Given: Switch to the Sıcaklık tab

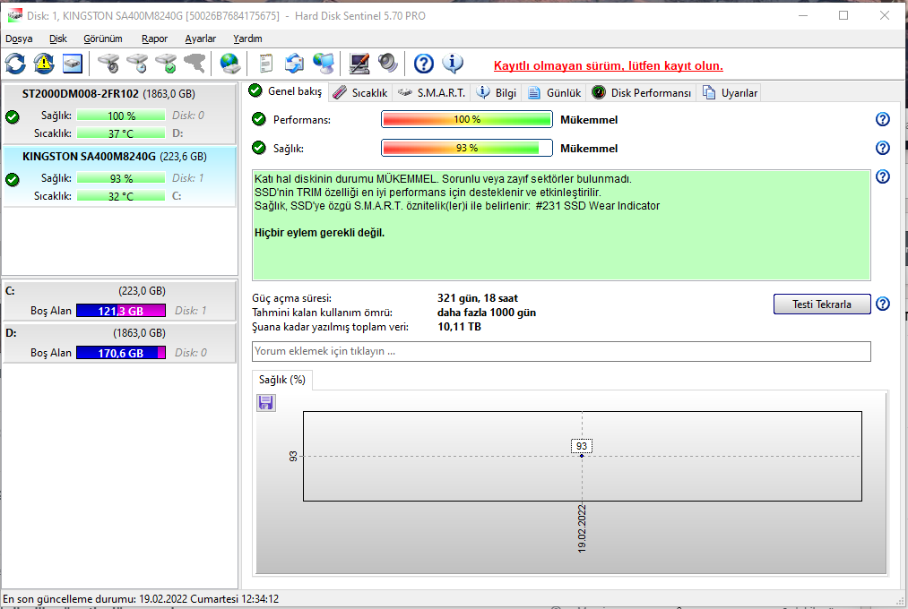Looking at the screenshot, I should pos(360,93).
